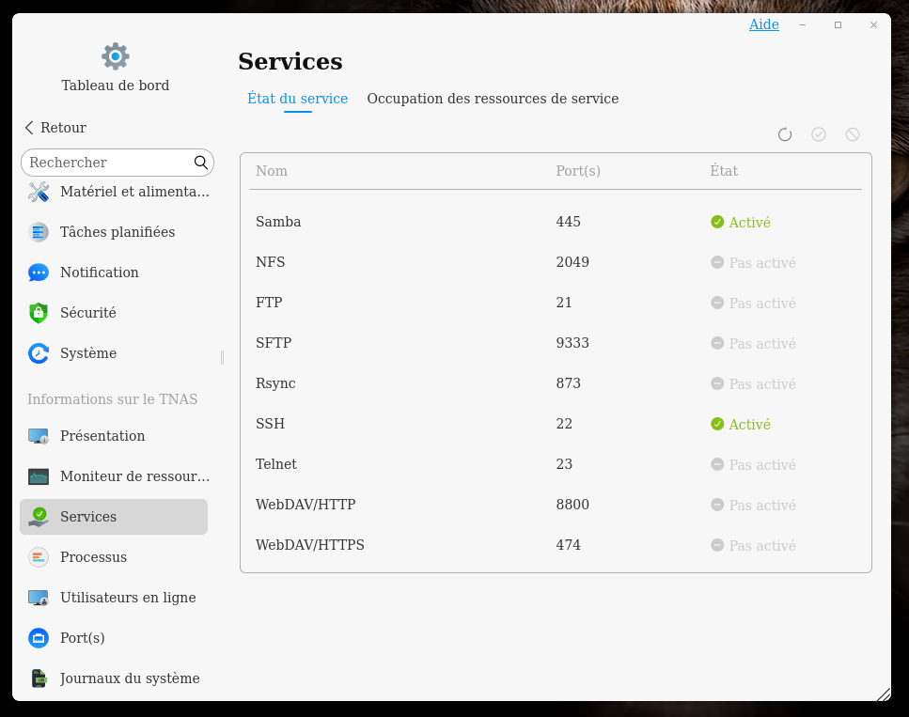
Task: Open Système settings
Action: coord(87,353)
